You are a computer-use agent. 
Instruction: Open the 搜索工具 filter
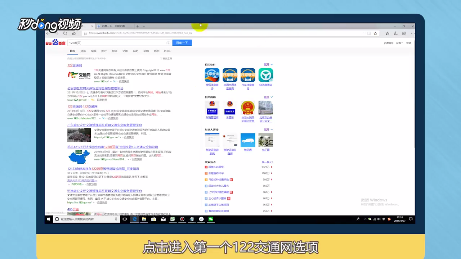click(x=166, y=58)
